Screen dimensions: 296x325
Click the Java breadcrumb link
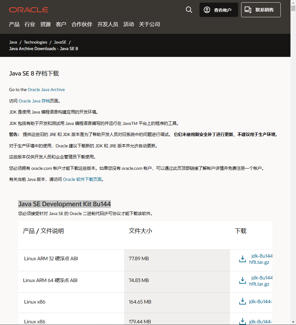tap(13, 42)
